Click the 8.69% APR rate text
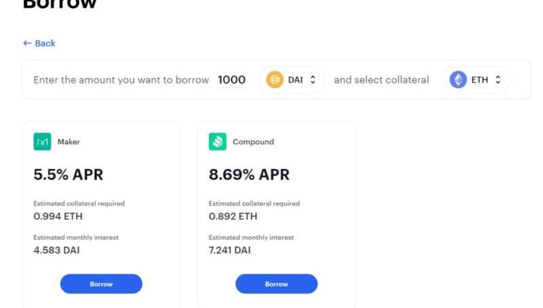This screenshot has width=543, height=308. (249, 174)
